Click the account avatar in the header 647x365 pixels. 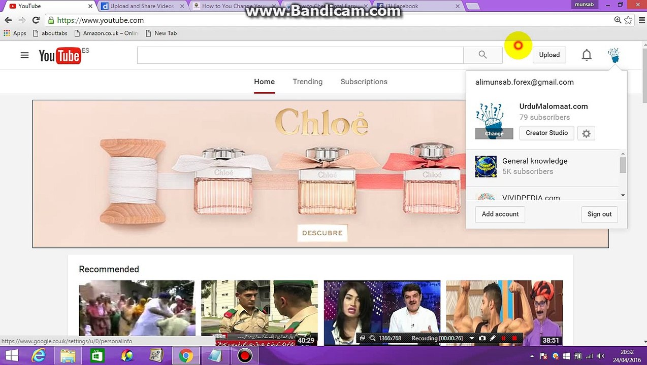coord(614,55)
